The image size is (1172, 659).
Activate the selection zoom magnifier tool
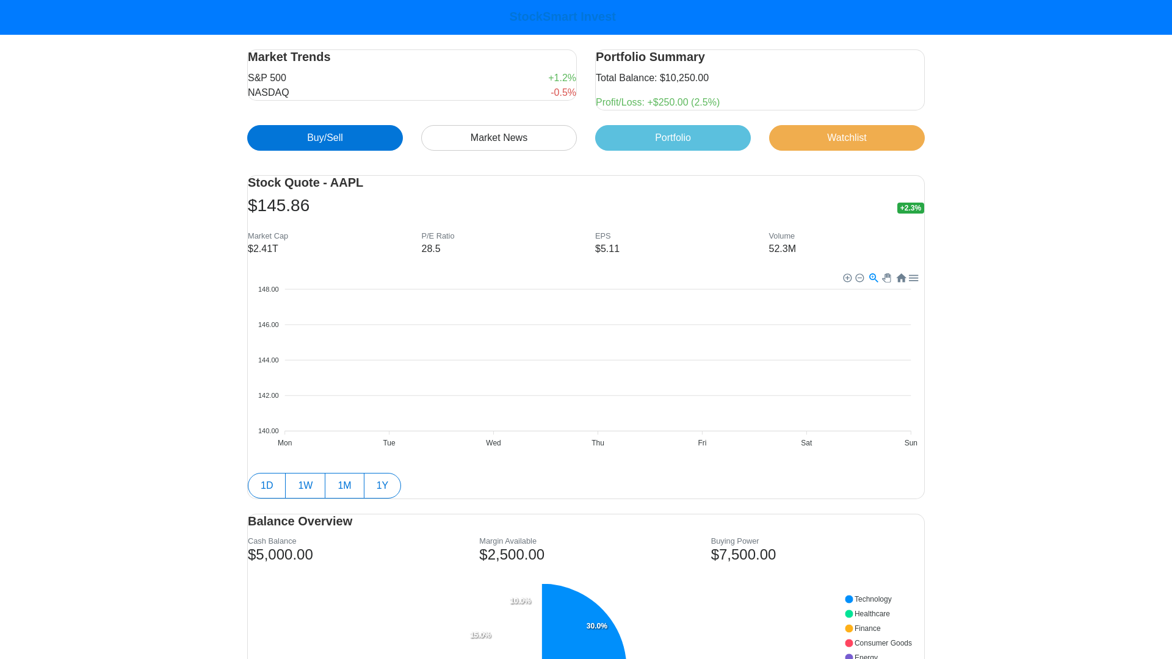[x=874, y=278]
